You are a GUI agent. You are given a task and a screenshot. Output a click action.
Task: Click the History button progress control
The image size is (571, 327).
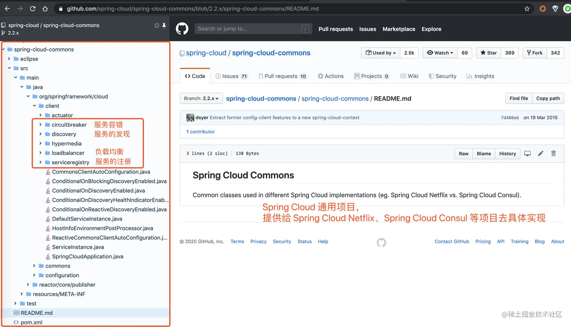coord(507,154)
